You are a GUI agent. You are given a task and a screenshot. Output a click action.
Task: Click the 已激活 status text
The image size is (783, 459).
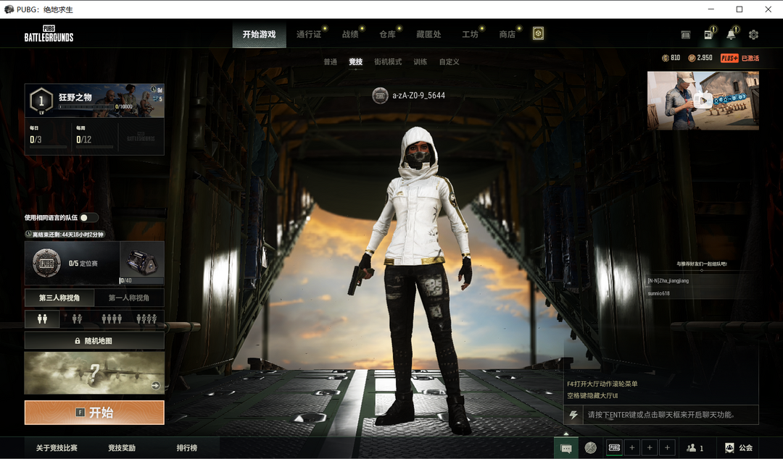coord(750,59)
